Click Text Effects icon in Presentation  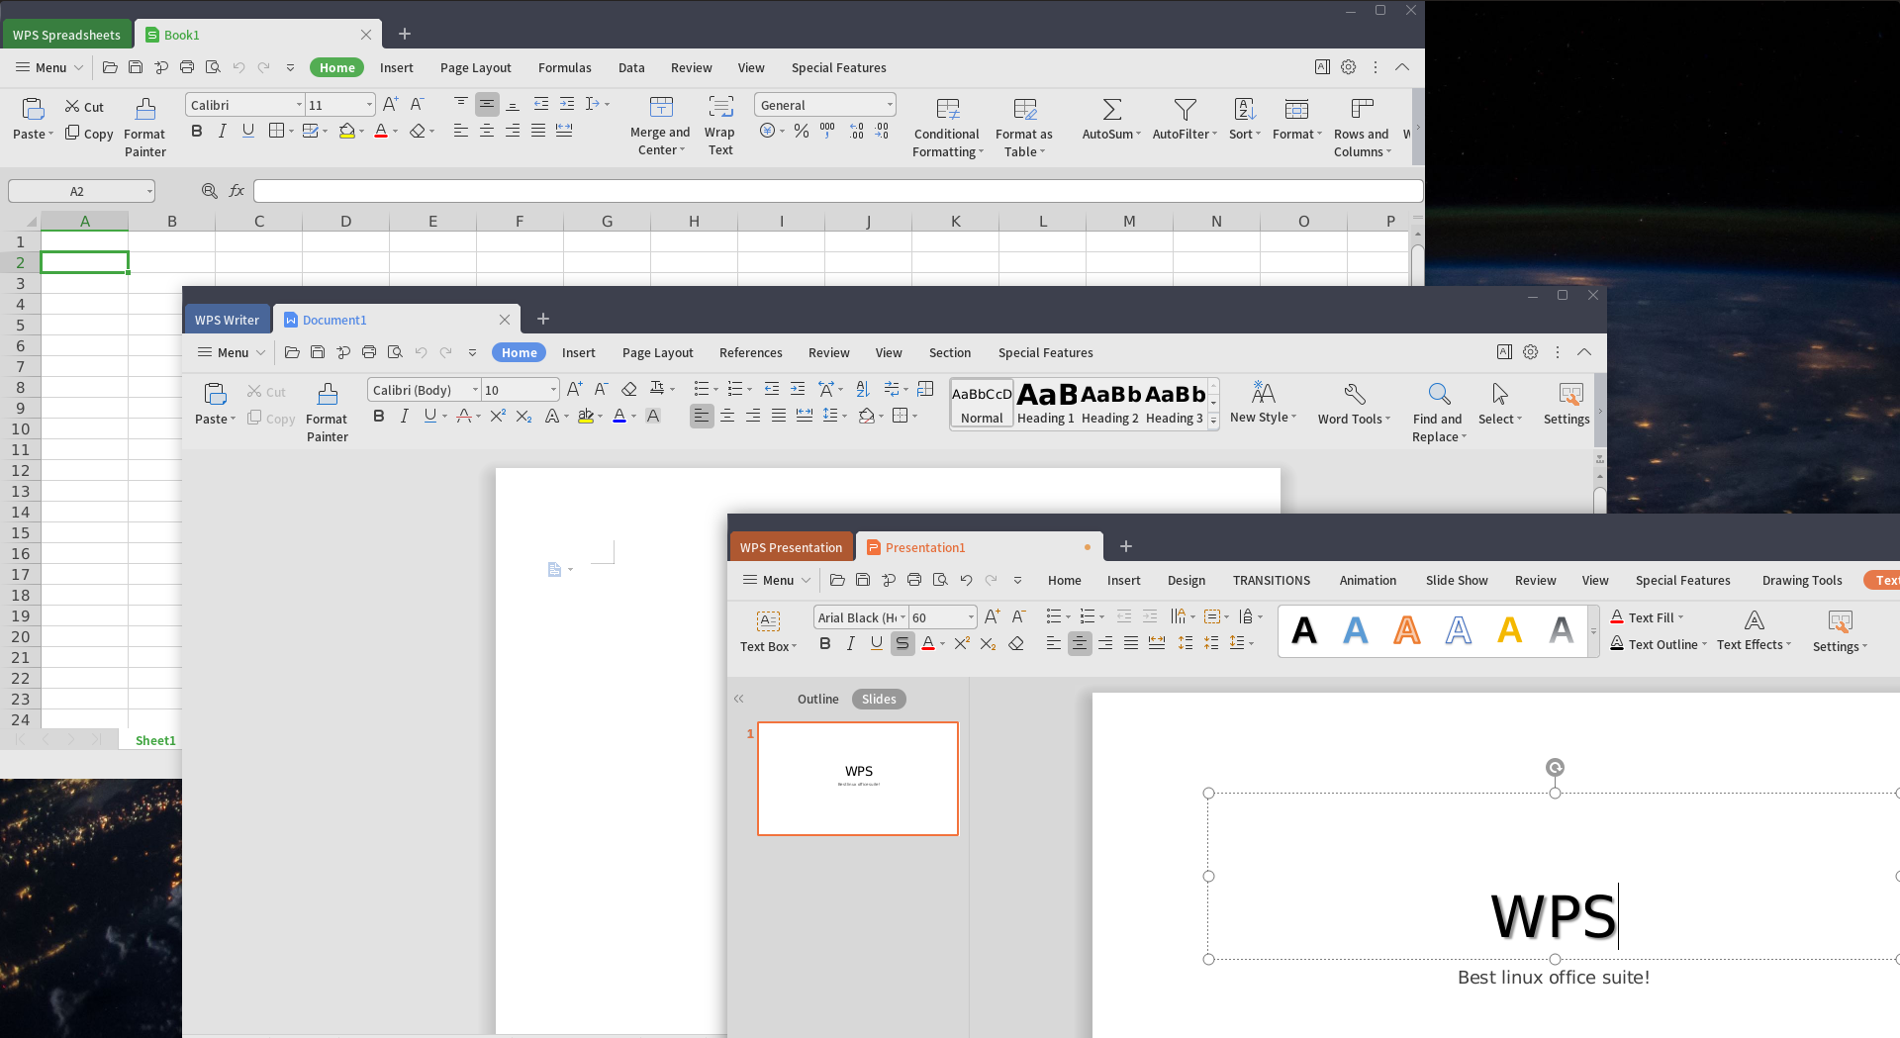[1754, 620]
